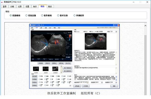Click the help page vertical scrollbar thumb
Viewport: 151px width, 99px height.
(x=145, y=65)
